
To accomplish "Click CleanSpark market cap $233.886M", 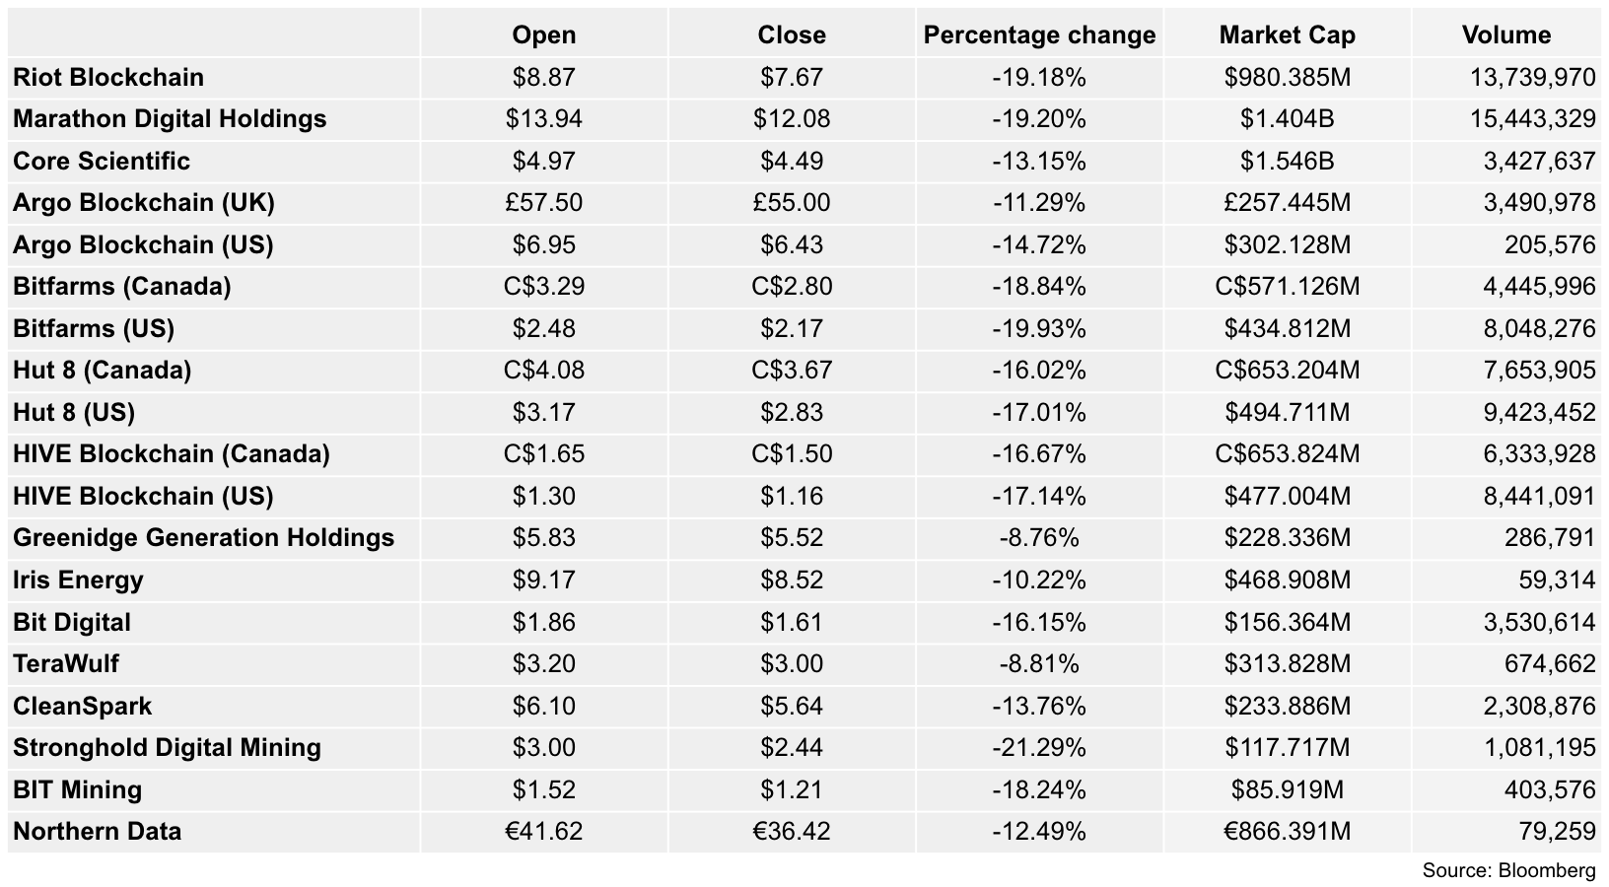I will coord(1287,706).
